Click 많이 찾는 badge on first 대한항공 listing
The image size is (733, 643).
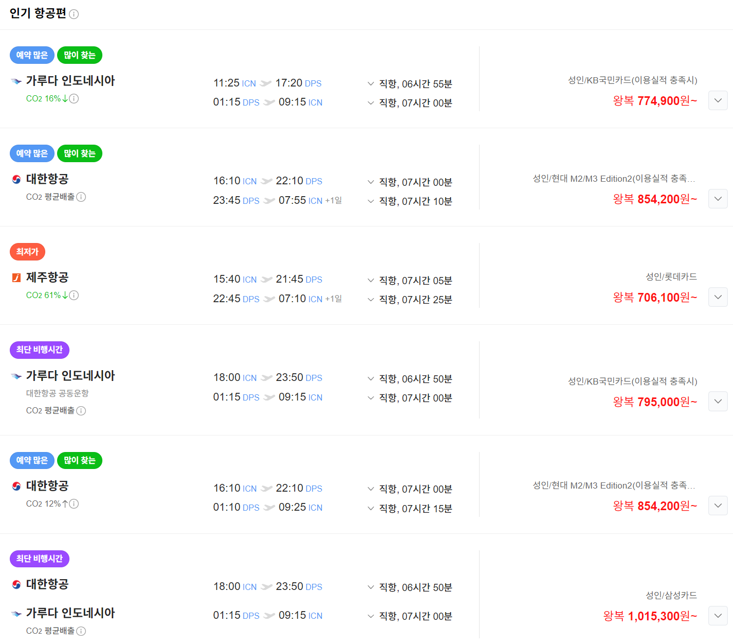80,153
